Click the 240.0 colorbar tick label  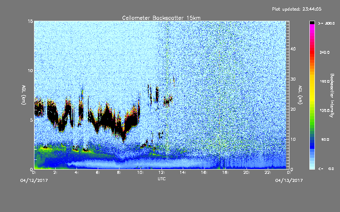pos(325,53)
